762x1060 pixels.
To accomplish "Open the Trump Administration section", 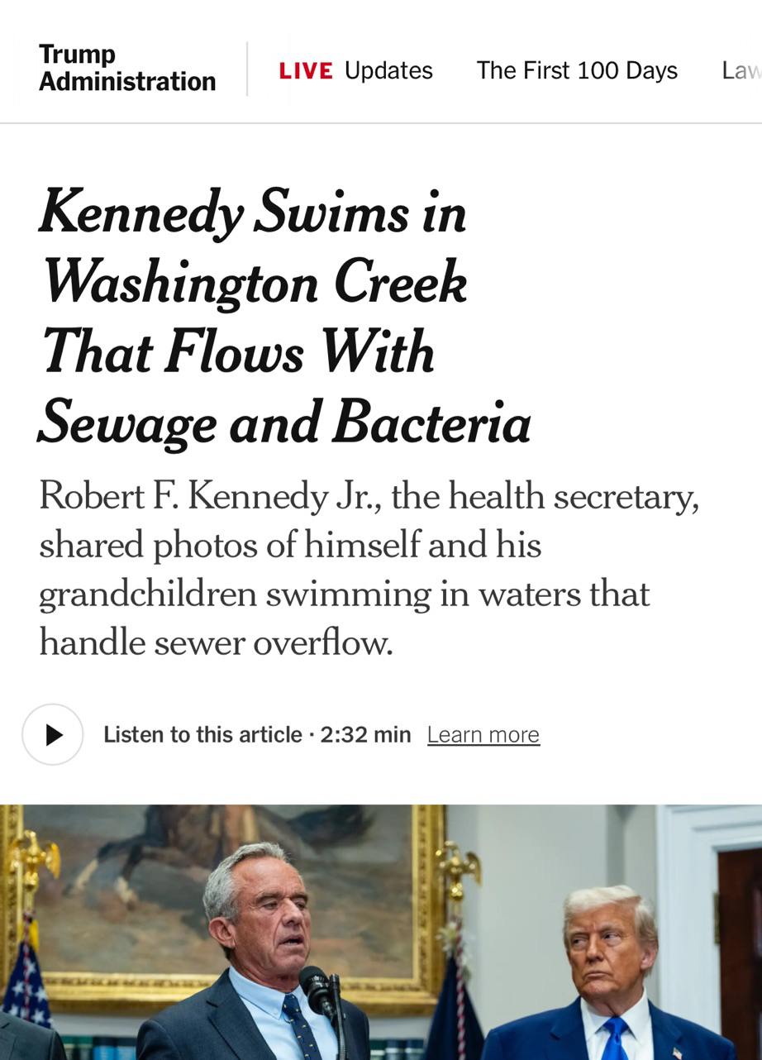I will pos(127,69).
